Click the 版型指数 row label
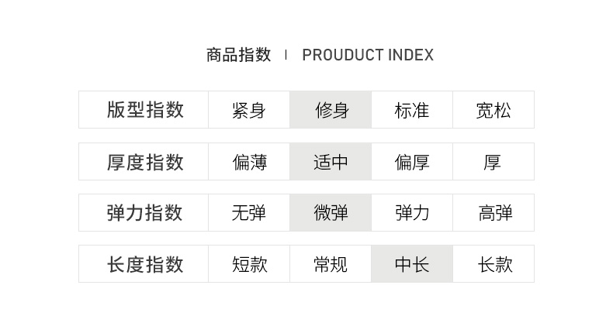This screenshot has width=613, height=316. click(144, 110)
